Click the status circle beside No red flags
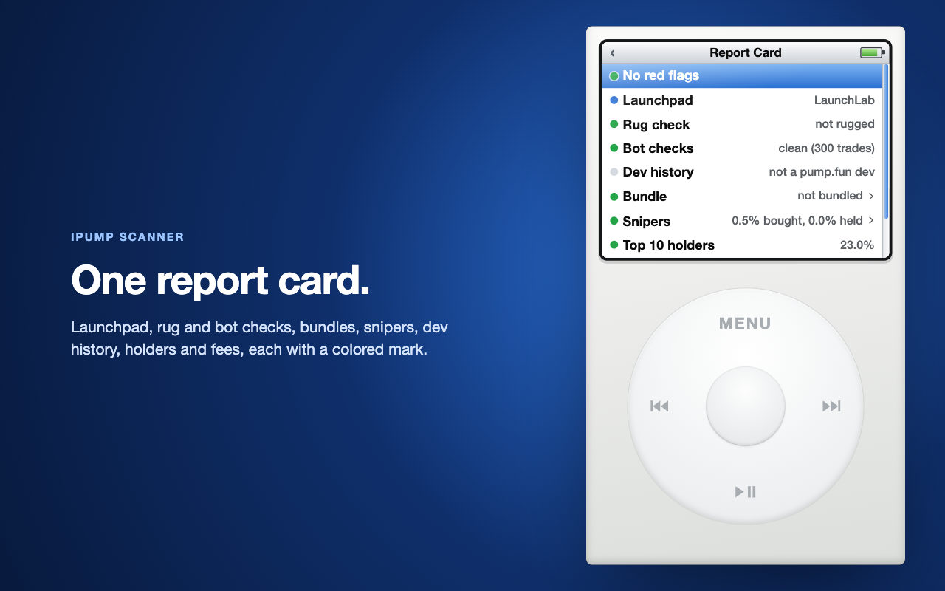Image resolution: width=945 pixels, height=591 pixels. (x=614, y=76)
